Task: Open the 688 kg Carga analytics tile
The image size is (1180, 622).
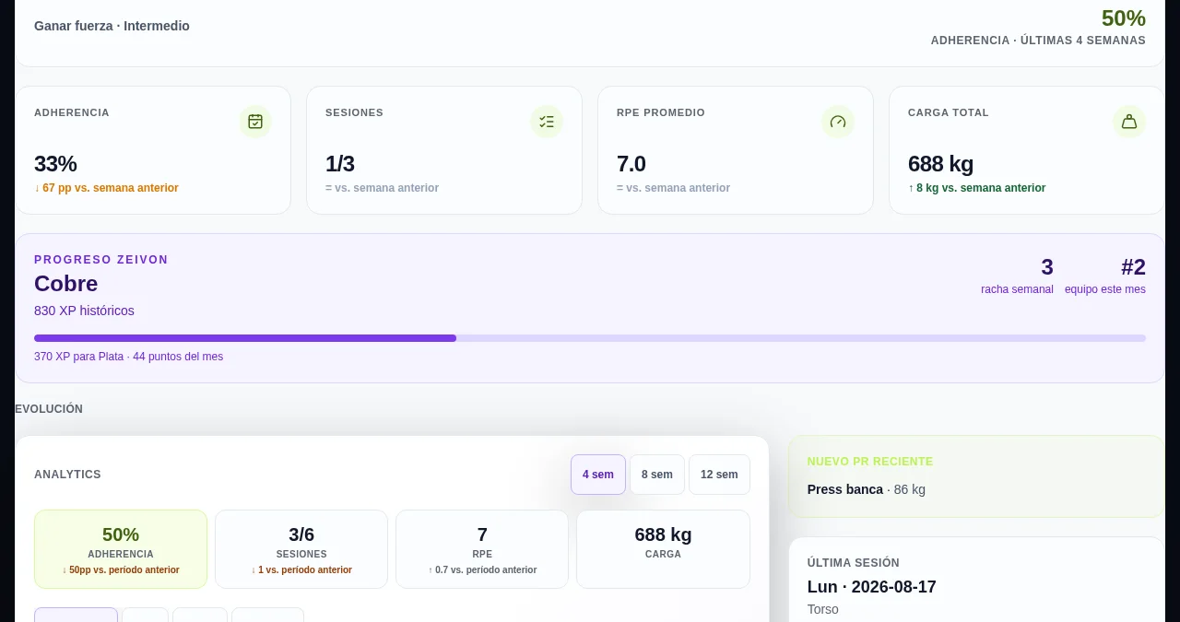Action: [x=663, y=549]
